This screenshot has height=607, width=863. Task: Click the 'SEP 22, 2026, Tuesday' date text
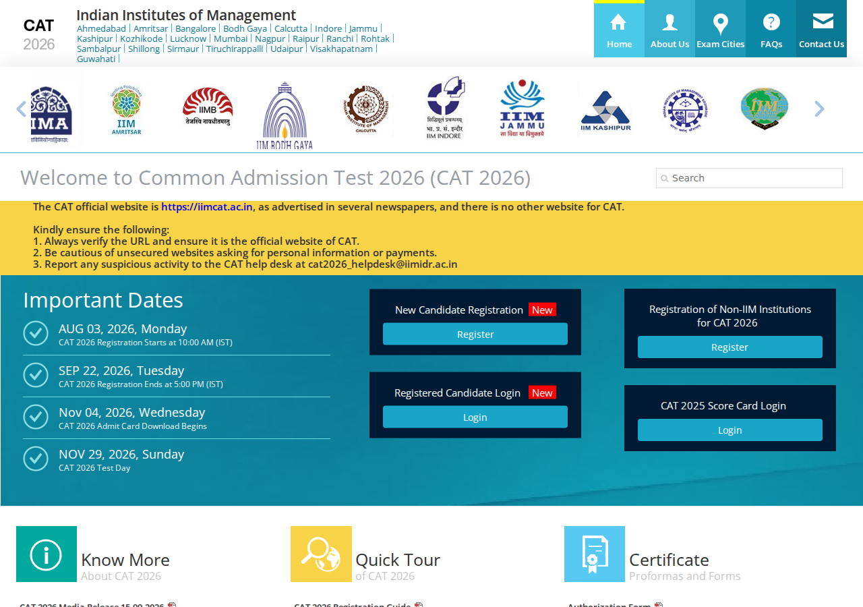click(x=121, y=370)
